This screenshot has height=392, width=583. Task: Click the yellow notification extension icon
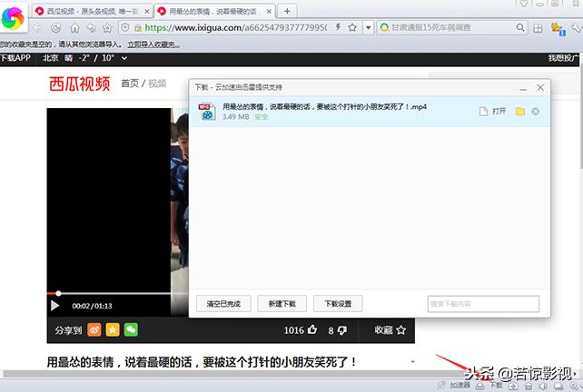point(558,29)
